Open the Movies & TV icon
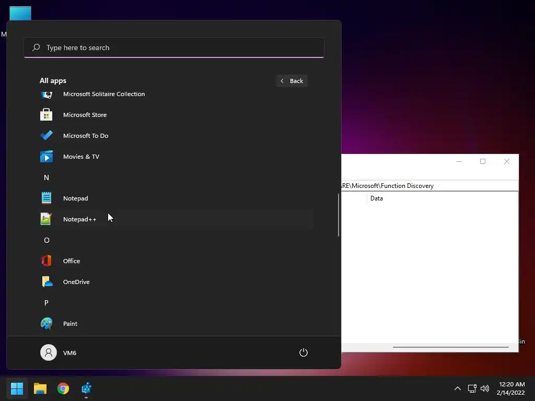Viewport: 535px width, 401px height. pos(46,157)
